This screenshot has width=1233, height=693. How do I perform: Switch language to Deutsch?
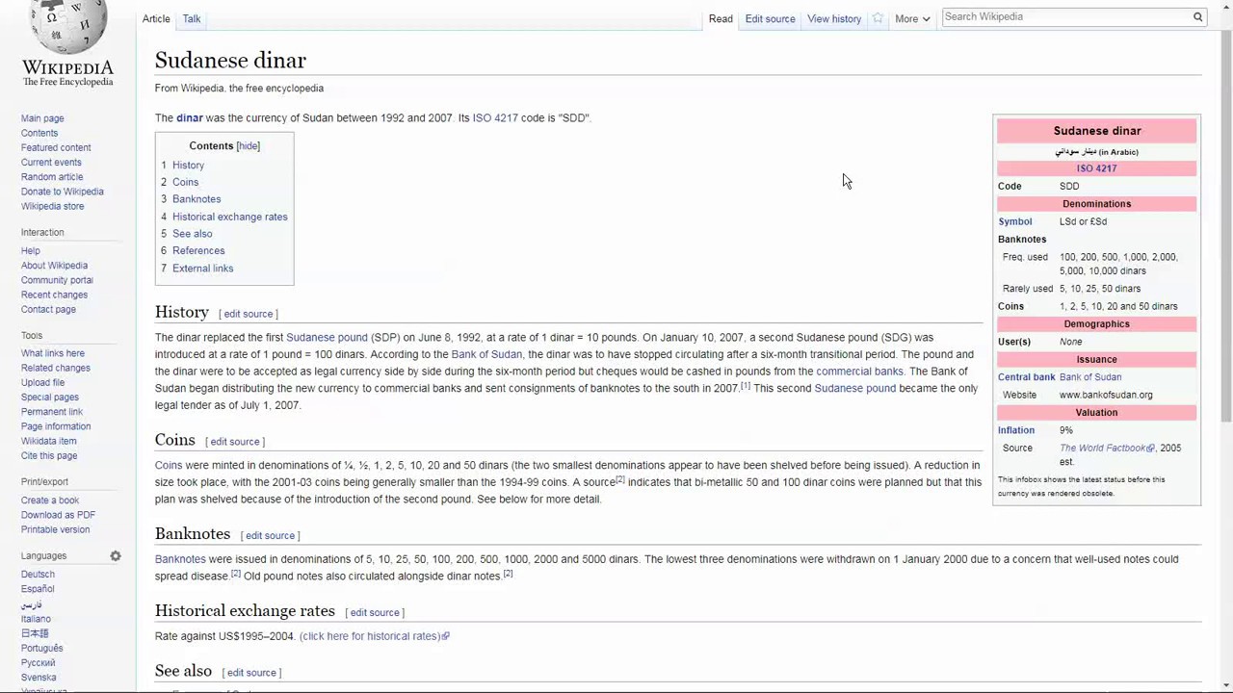coord(38,575)
